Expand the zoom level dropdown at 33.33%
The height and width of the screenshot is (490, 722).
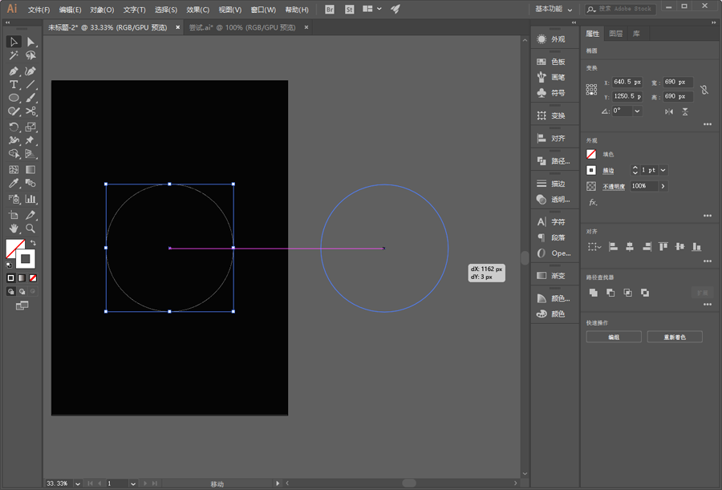point(77,484)
